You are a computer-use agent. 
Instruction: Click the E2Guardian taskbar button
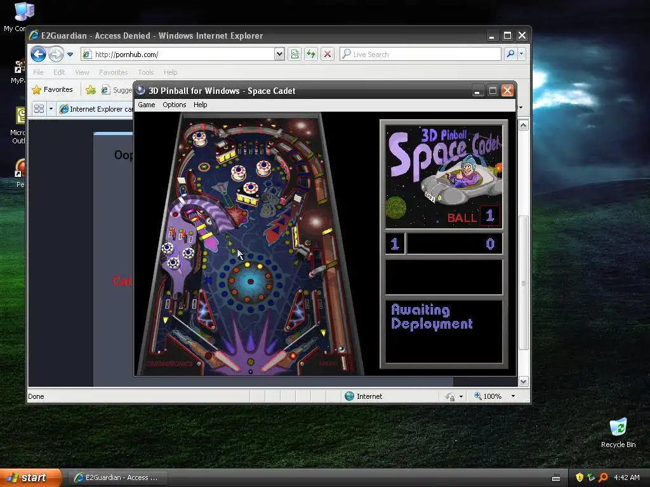tap(117, 477)
